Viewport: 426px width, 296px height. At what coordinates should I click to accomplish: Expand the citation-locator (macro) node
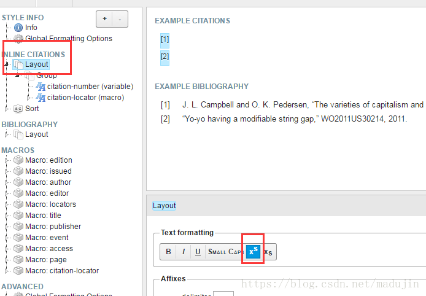pyautogui.click(x=28, y=98)
